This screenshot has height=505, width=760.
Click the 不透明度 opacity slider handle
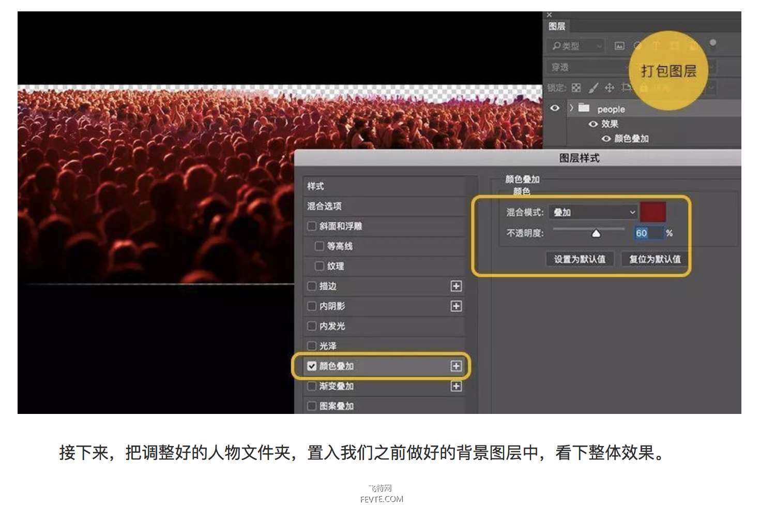pos(596,234)
